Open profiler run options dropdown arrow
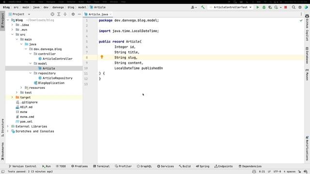310x174 pixels. (x=281, y=7)
